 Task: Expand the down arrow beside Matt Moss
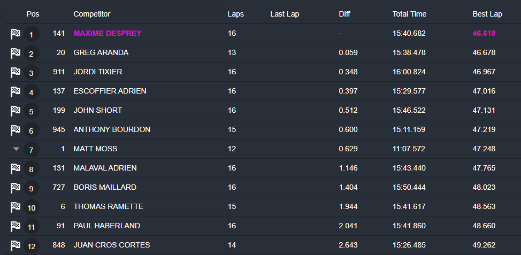(16, 149)
